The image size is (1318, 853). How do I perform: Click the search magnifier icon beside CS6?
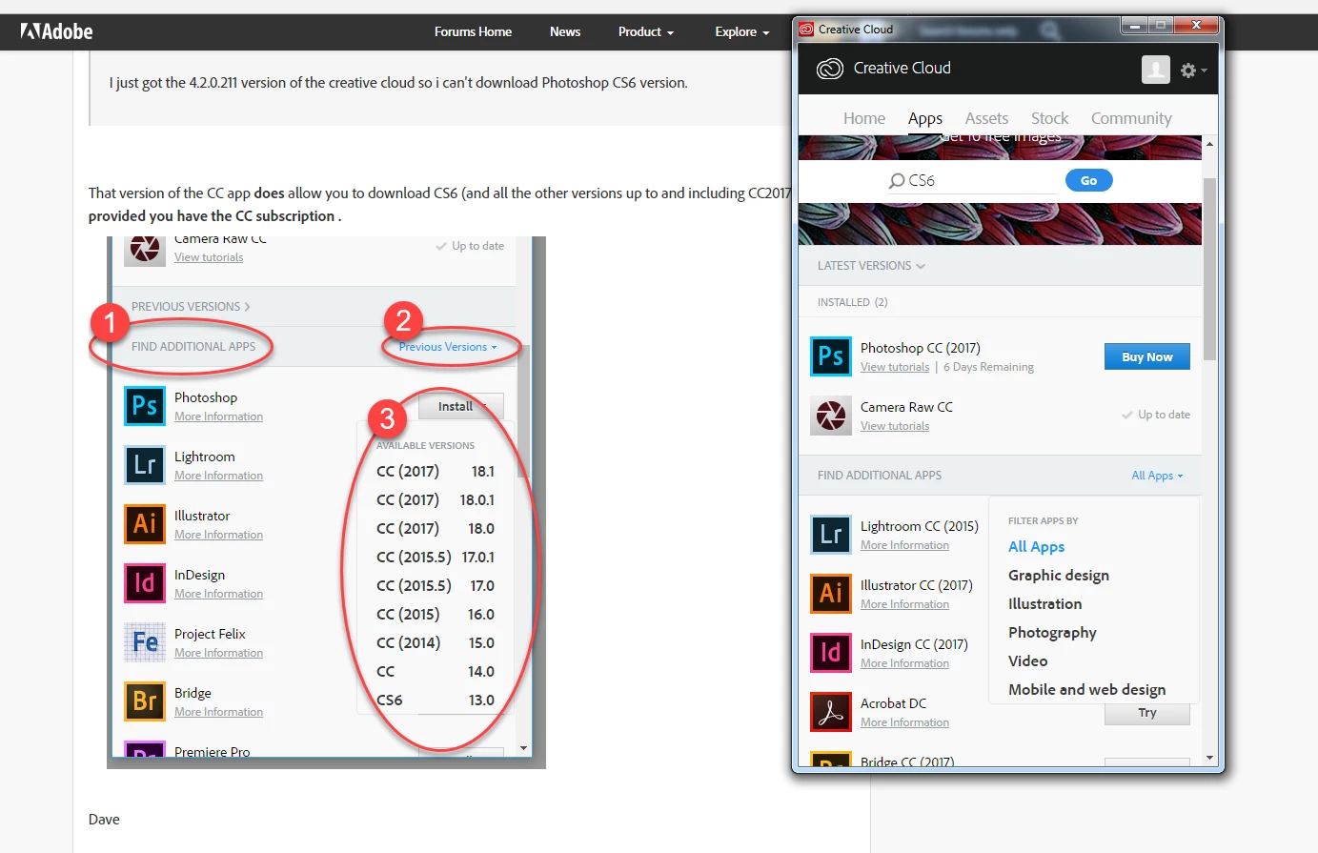896,181
